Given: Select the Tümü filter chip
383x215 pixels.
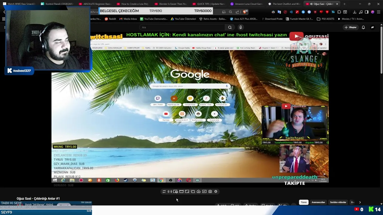Looking at the screenshot, I should pos(304,202).
